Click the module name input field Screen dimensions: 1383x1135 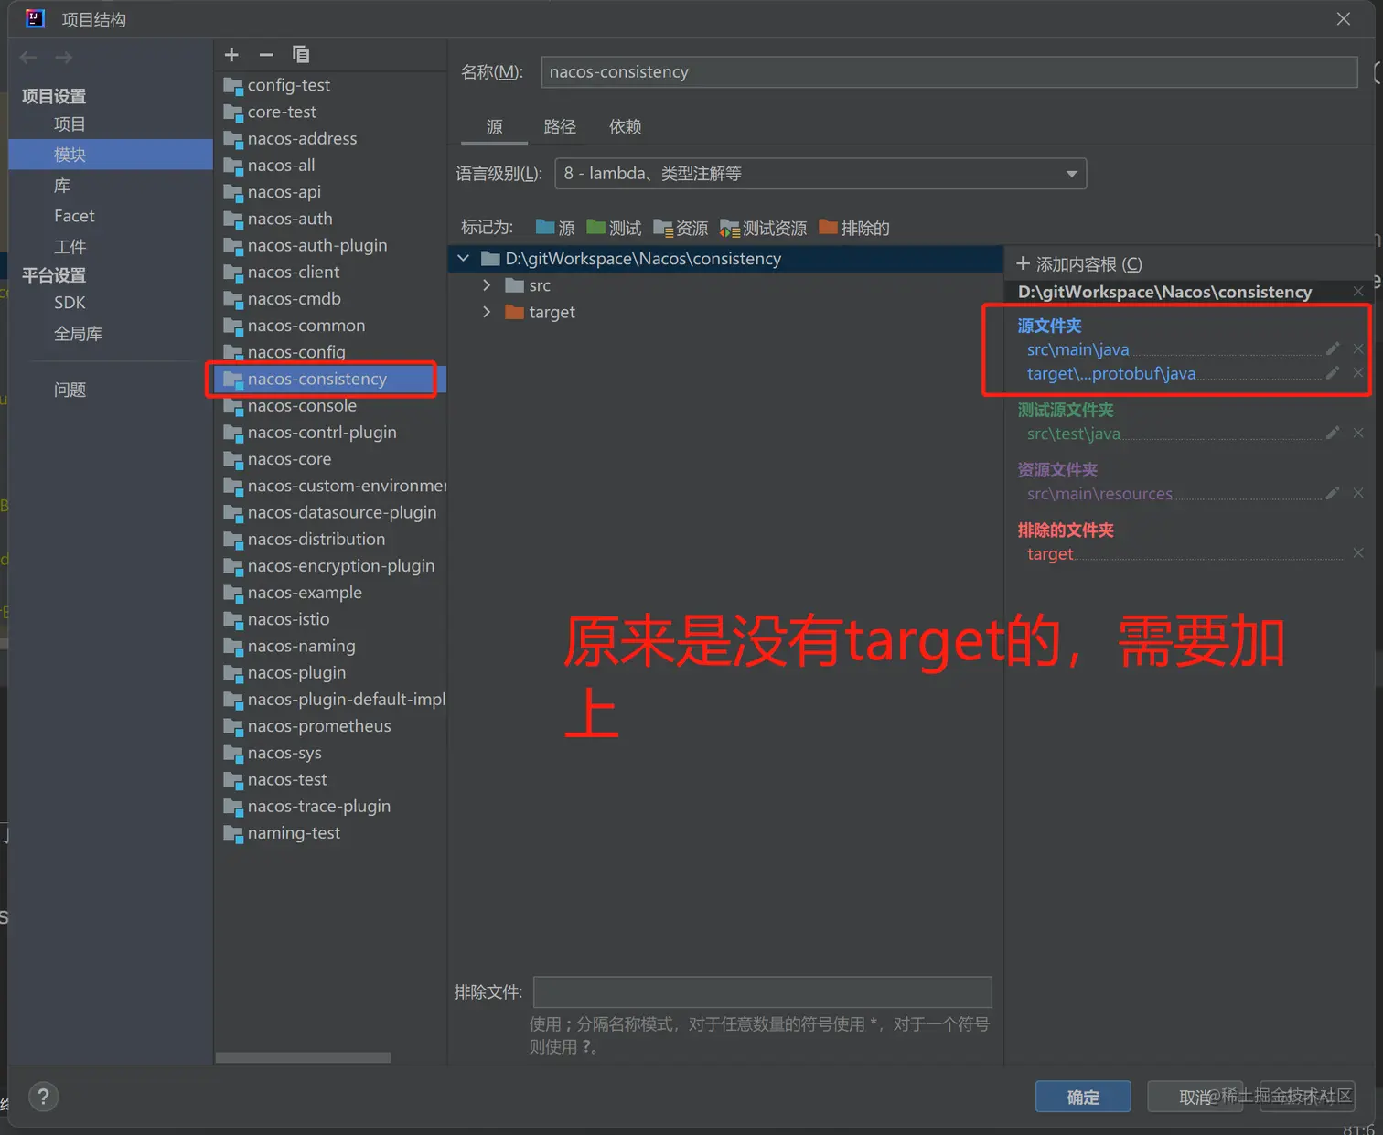(x=949, y=72)
